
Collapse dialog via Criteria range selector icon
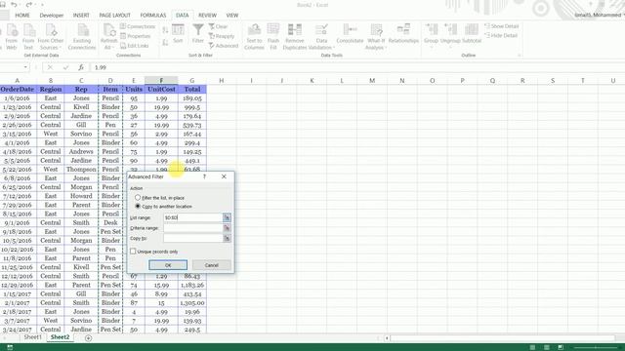[227, 228]
